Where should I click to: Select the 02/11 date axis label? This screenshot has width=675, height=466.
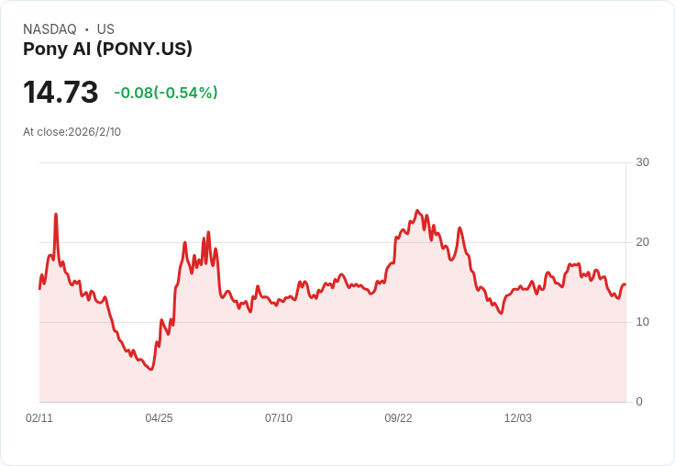[x=39, y=418]
